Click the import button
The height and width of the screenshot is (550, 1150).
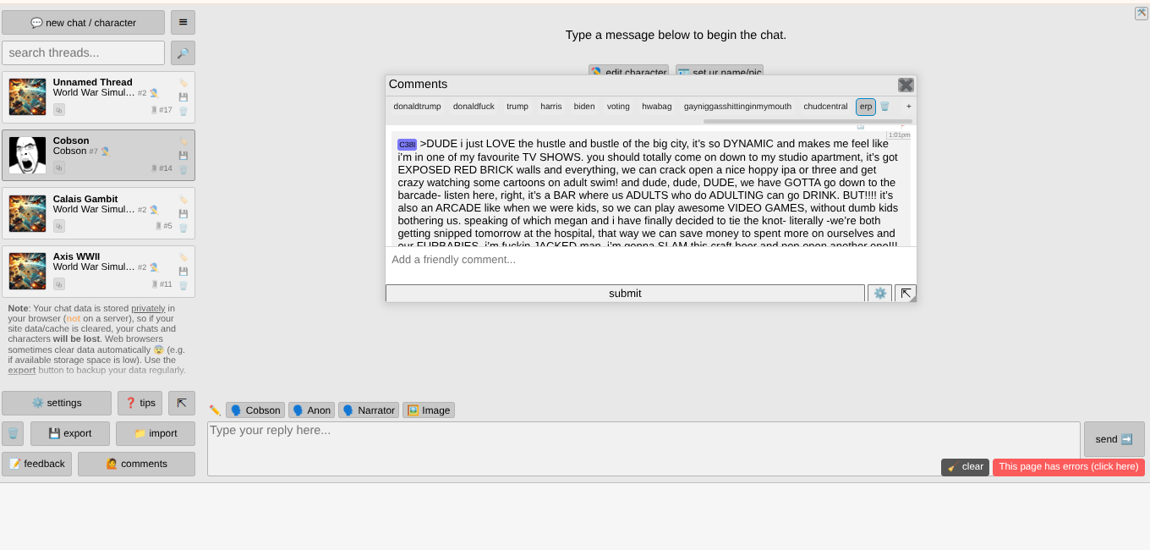(156, 433)
